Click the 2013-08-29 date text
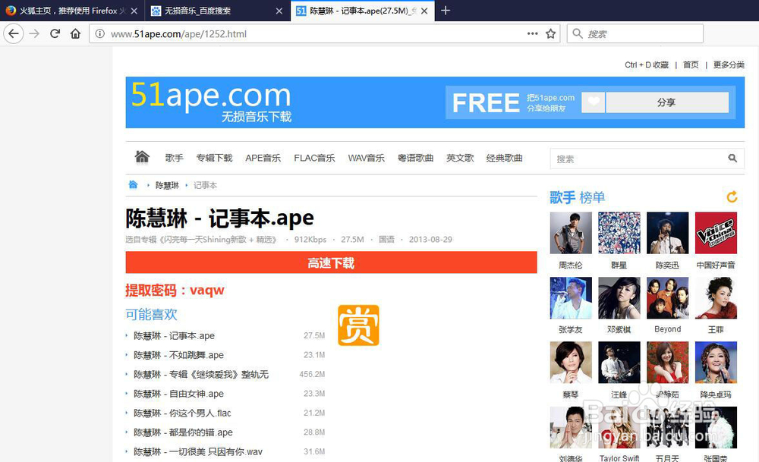The image size is (759, 462). [x=430, y=240]
